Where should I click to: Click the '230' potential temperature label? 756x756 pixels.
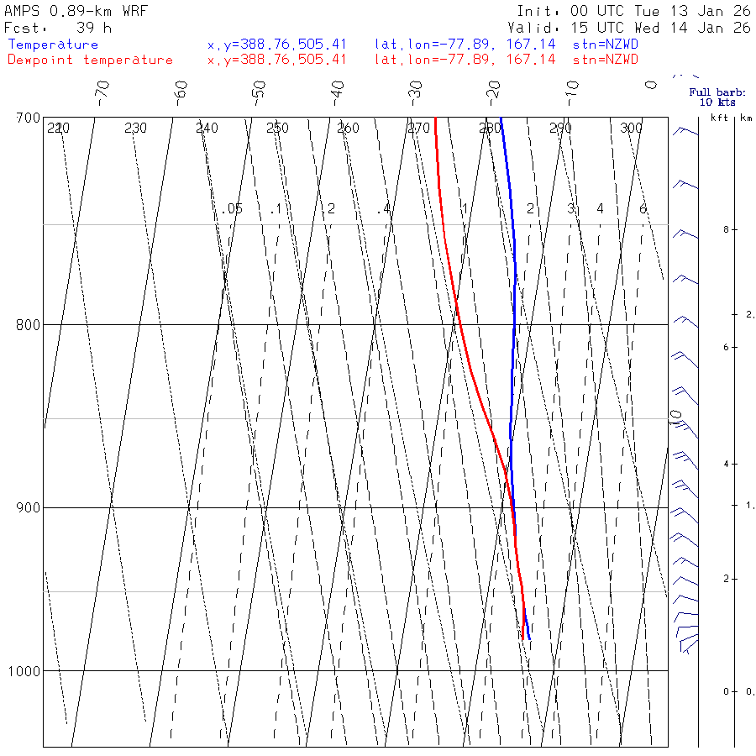[135, 129]
